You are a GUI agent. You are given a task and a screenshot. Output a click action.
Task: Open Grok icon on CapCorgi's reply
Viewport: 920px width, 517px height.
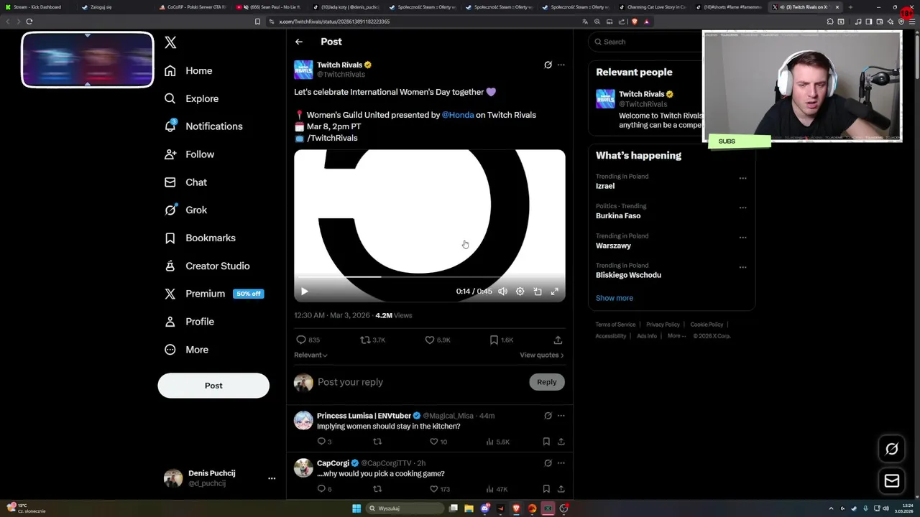548,463
